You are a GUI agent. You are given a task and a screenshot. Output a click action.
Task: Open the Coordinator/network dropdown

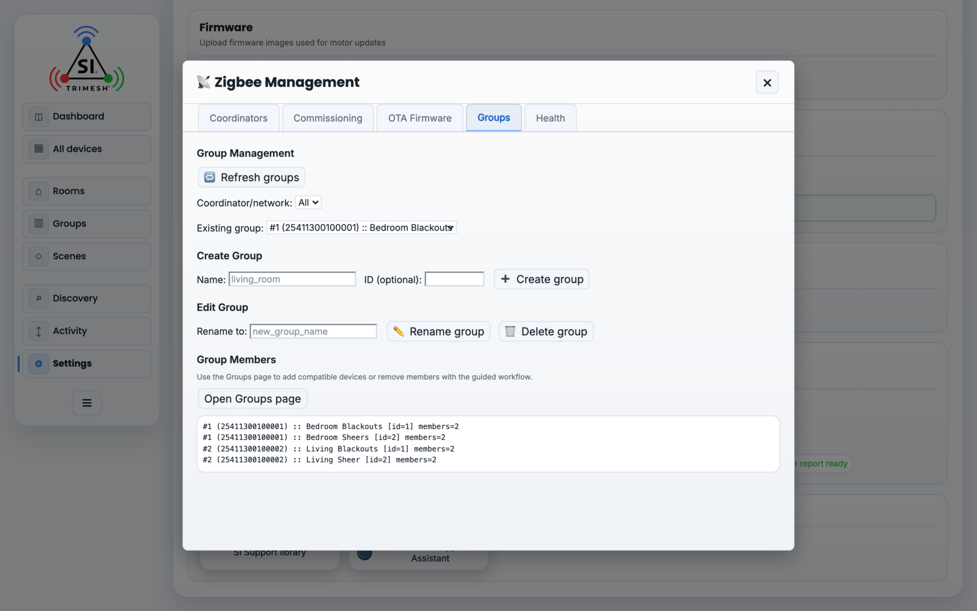(308, 203)
